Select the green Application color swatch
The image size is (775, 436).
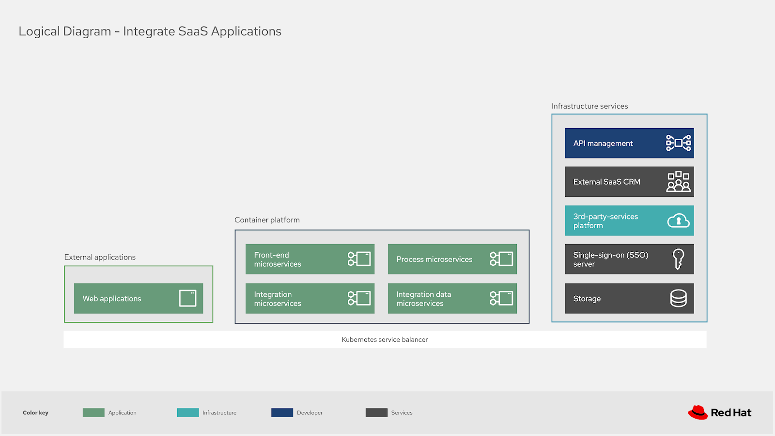pyautogui.click(x=93, y=412)
